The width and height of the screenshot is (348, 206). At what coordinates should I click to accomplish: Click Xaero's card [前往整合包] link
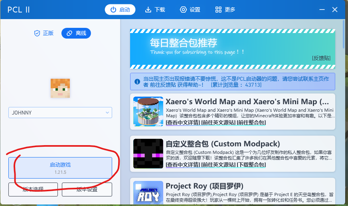[x=251, y=122]
